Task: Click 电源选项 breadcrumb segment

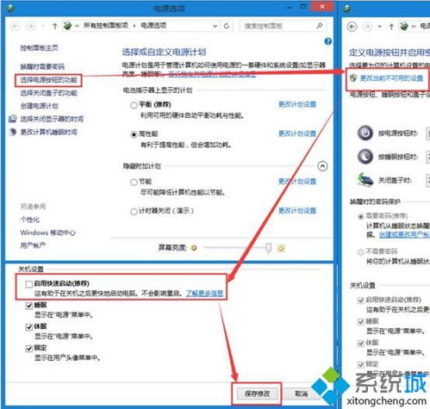Action: pyautogui.click(x=153, y=25)
